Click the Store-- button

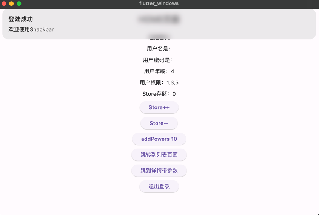(x=159, y=124)
